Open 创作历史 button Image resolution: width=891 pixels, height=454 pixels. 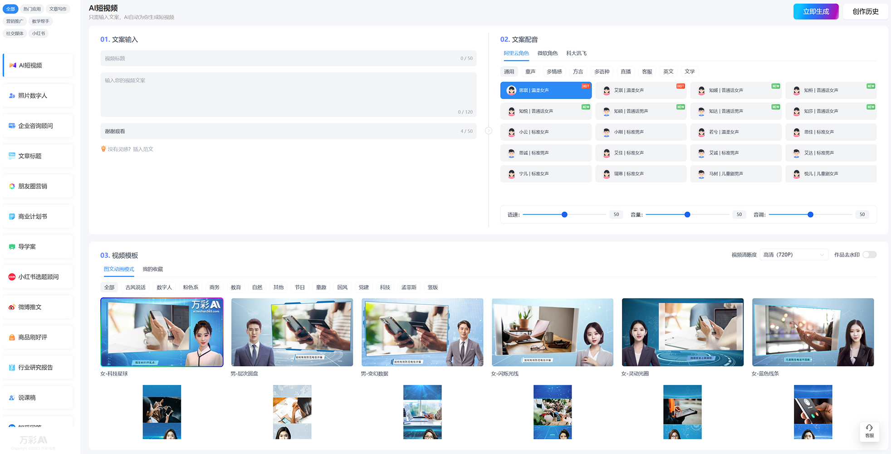coord(865,11)
